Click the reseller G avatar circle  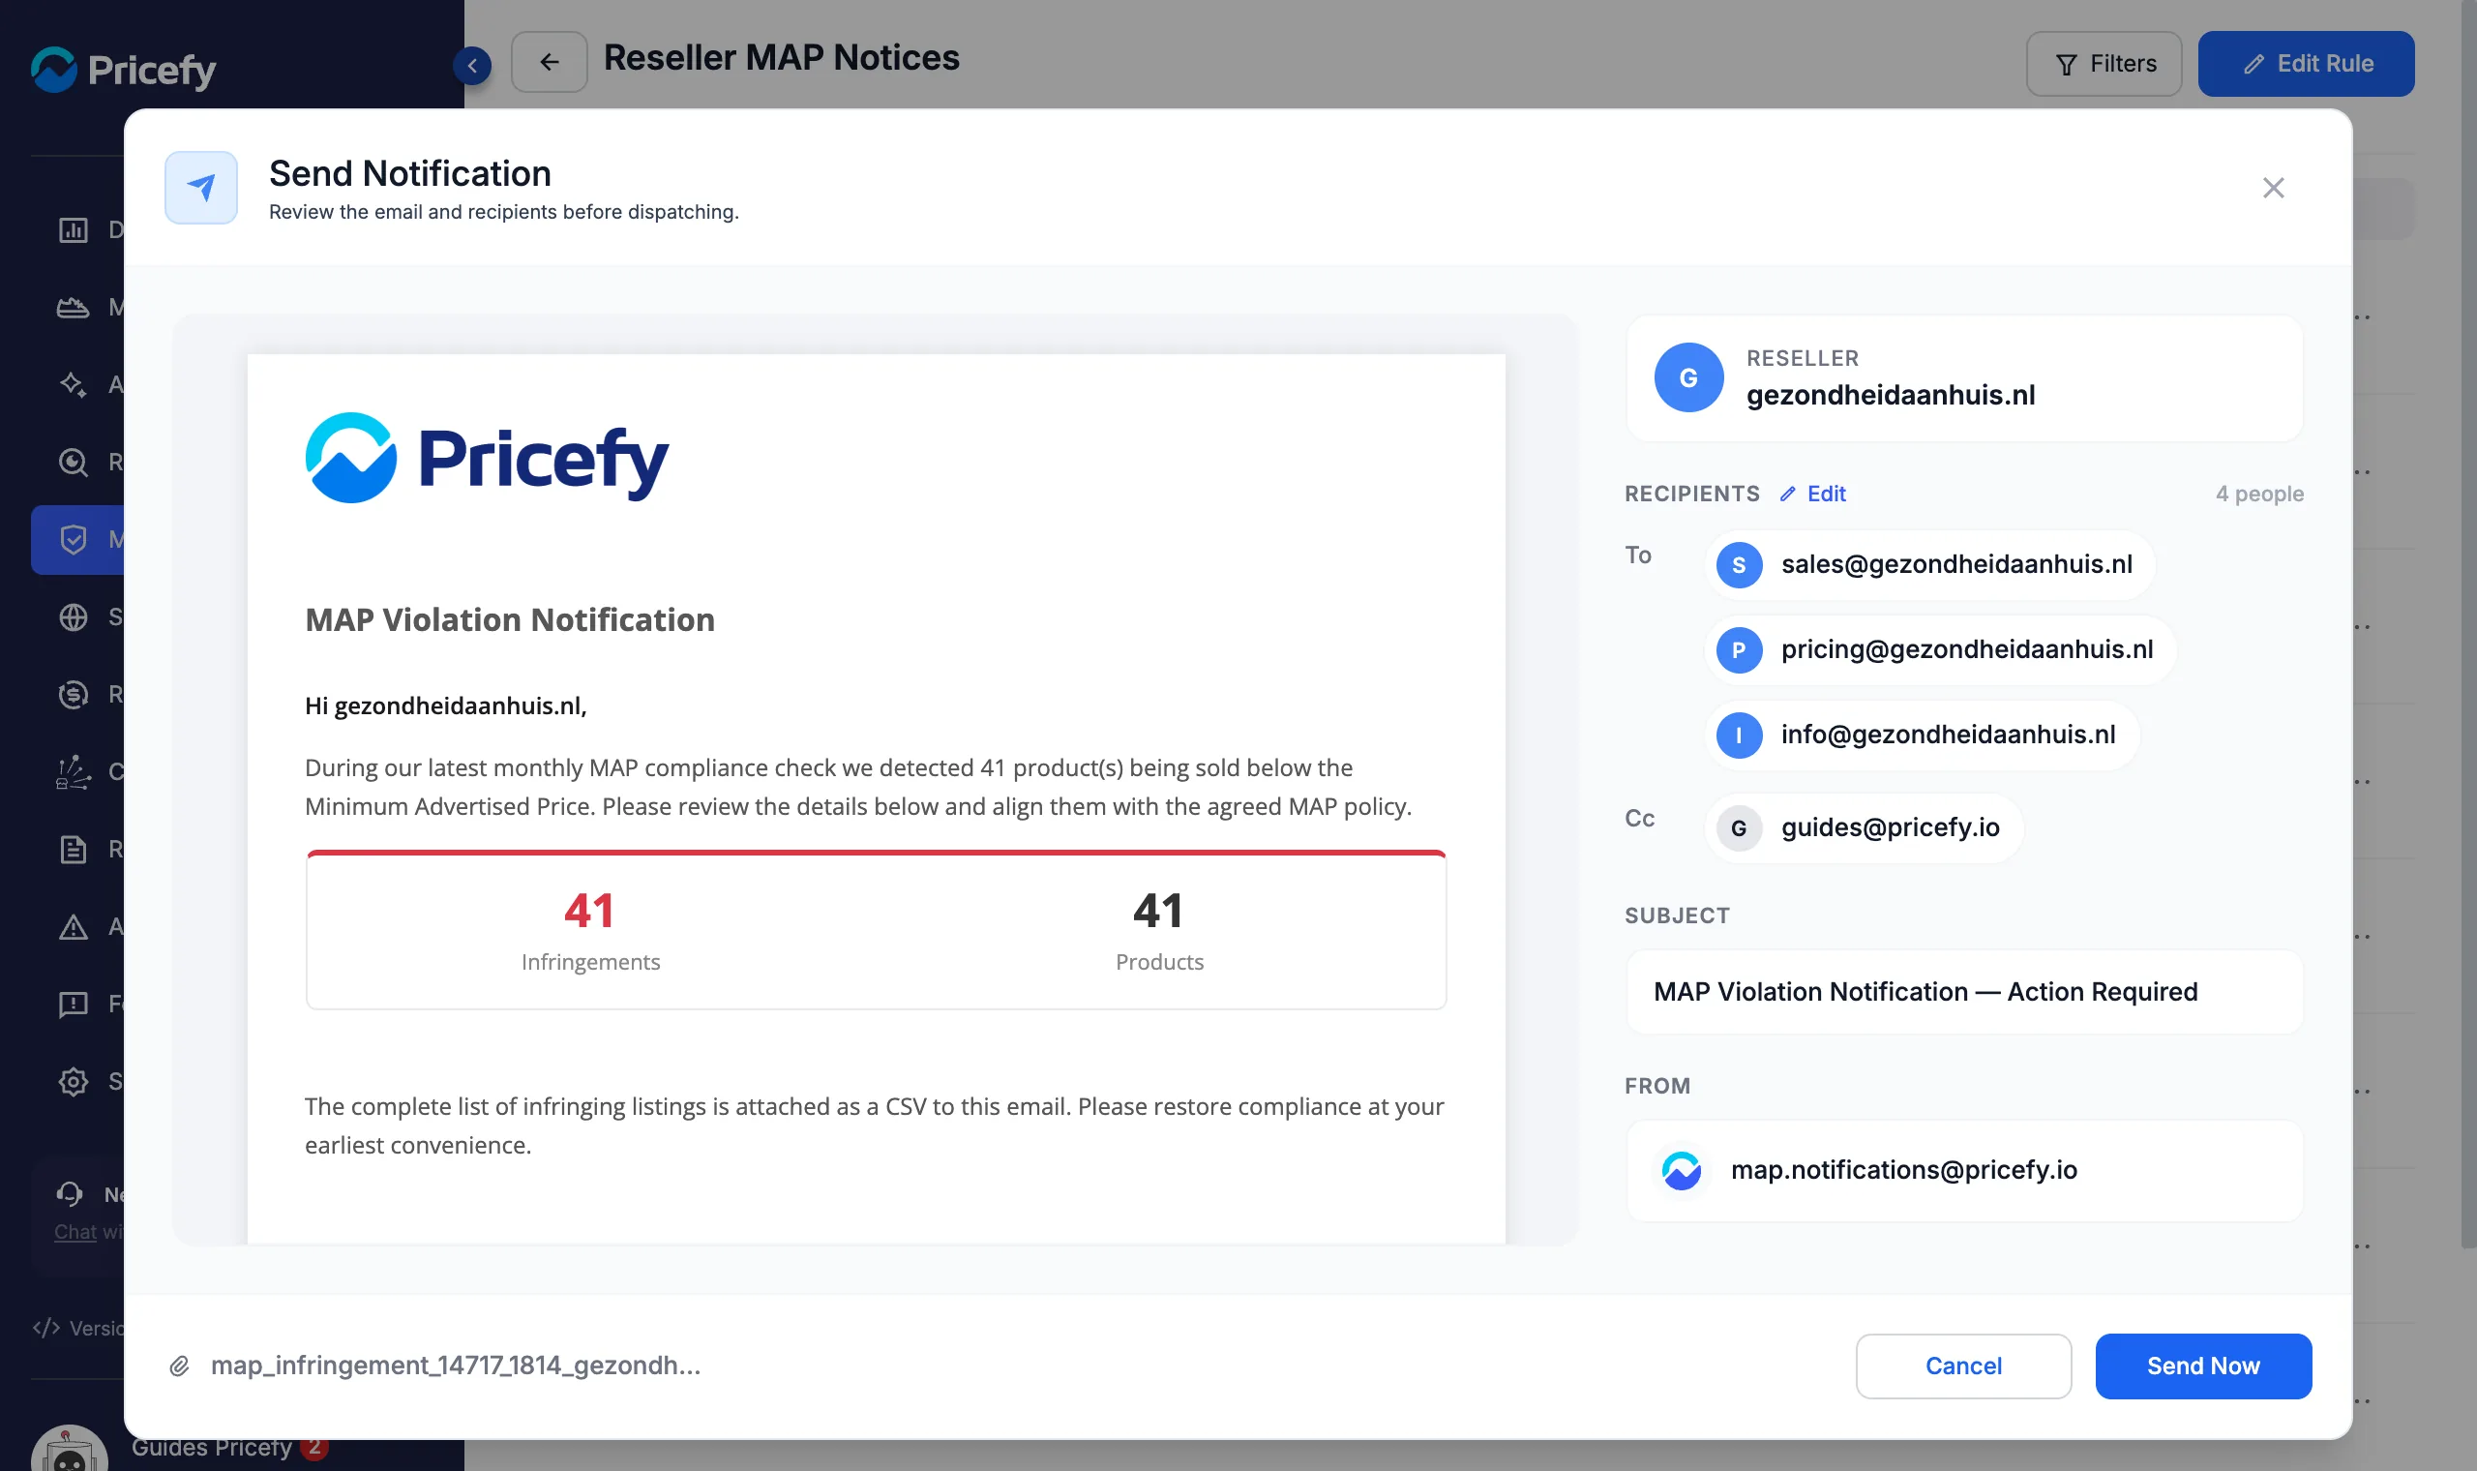coord(1688,376)
